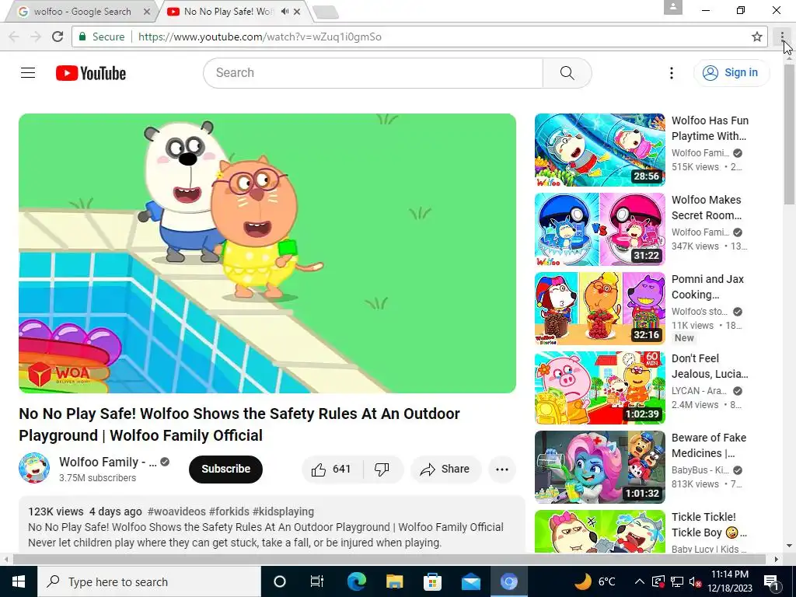Click the vertical page scrollbar
Viewport: 796px width, 597px height.
coord(789,133)
